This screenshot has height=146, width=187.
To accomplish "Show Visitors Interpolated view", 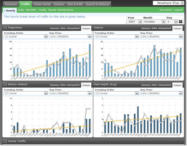I will pyautogui.click(x=164, y=28).
